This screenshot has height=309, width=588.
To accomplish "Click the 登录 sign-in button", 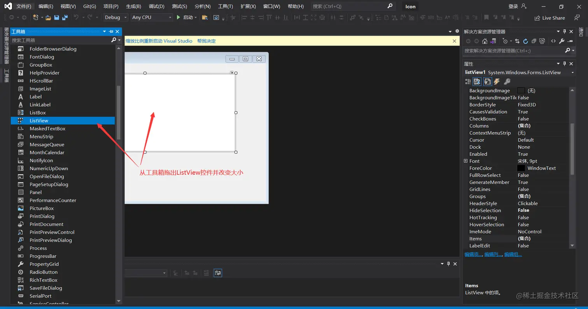I will point(517,6).
